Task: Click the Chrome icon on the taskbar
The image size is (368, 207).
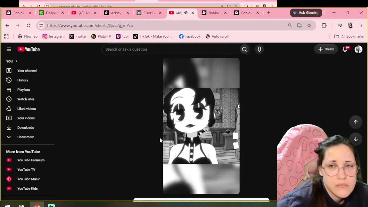Action: pos(37,206)
